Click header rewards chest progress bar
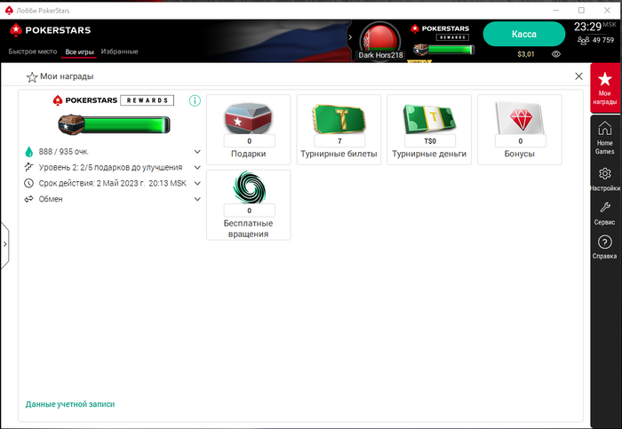Image resolution: width=622 pixels, height=429 pixels. tap(443, 50)
